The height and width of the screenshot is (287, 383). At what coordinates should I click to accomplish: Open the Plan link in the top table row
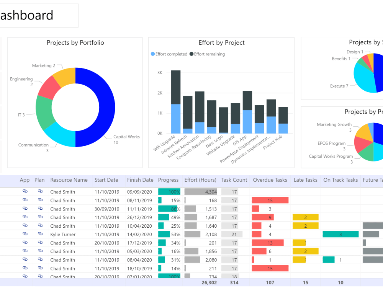[x=40, y=191]
